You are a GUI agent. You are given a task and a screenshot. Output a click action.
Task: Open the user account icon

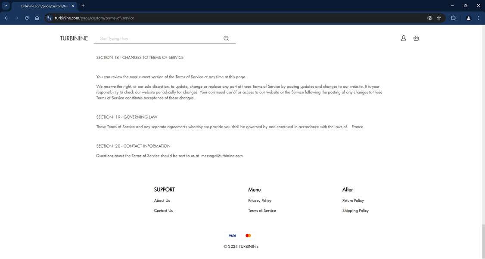pos(404,38)
